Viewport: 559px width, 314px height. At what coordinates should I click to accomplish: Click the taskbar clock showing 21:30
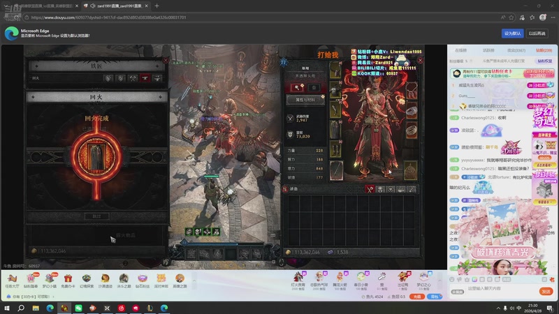point(532,308)
